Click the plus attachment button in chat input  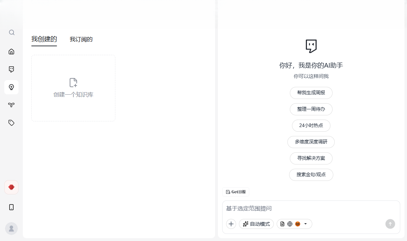[x=231, y=224]
